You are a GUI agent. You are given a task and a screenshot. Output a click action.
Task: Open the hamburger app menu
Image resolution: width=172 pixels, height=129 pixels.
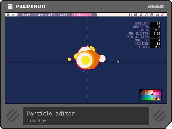(13, 15)
